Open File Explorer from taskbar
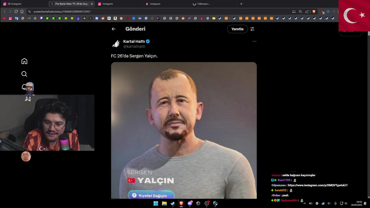Image resolution: width=370 pixels, height=208 pixels. 164,203
